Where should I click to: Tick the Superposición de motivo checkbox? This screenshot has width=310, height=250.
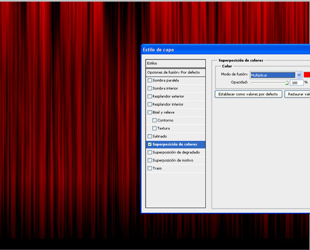click(x=149, y=160)
